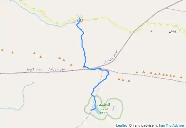The height and width of the screenshot is (128, 186).
Task: Select the بخش لاریجان district label
Action: click(33, 70)
